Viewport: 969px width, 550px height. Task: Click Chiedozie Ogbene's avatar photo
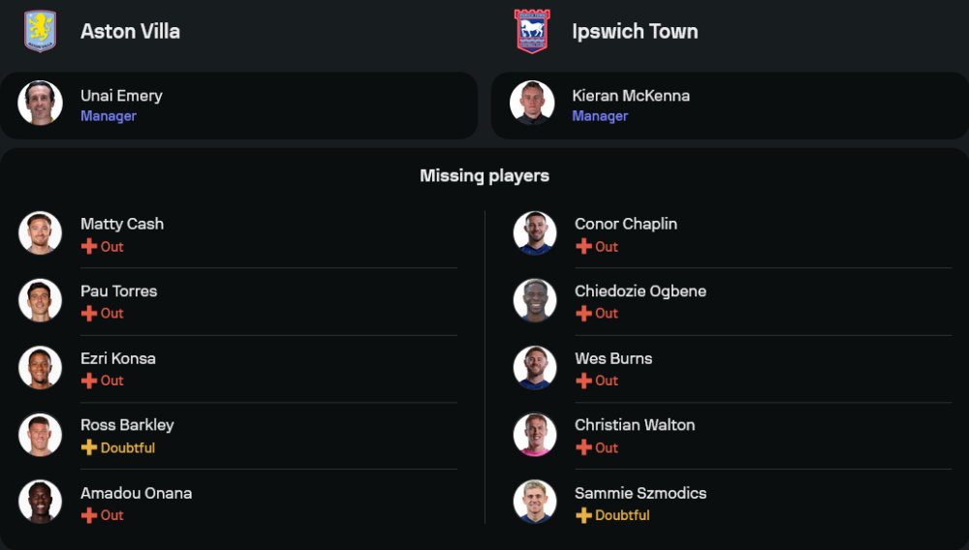pyautogui.click(x=535, y=300)
